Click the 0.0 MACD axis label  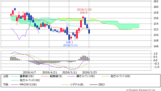tap(155, 60)
